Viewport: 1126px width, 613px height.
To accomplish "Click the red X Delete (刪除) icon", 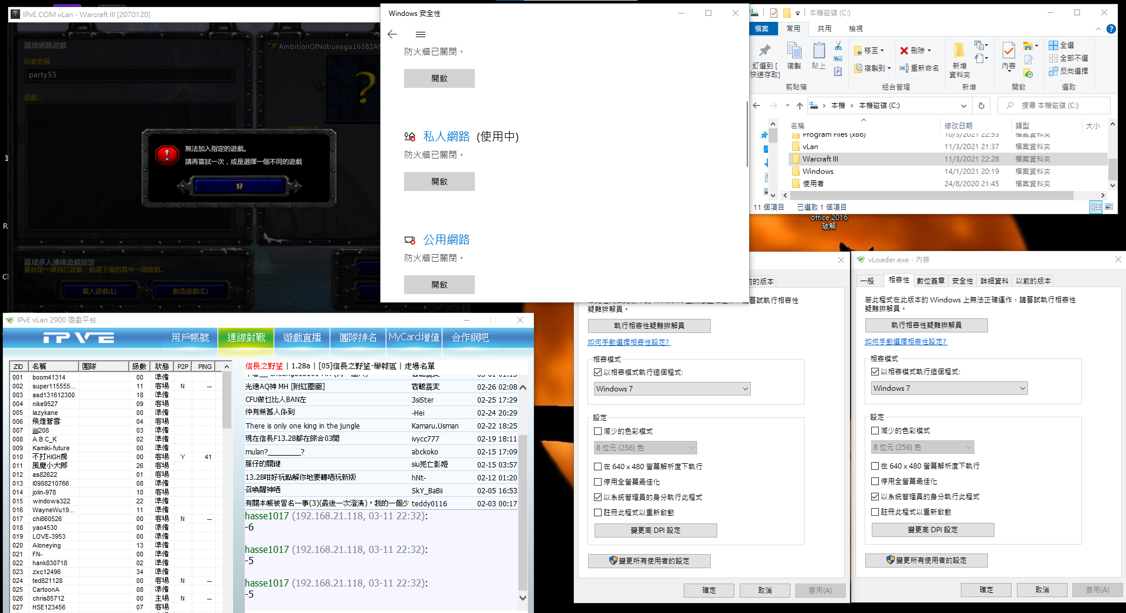I will pos(904,51).
